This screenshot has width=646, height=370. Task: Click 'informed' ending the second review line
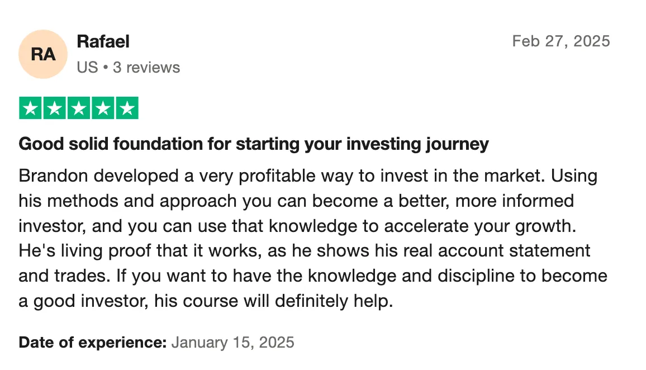pyautogui.click(x=538, y=201)
